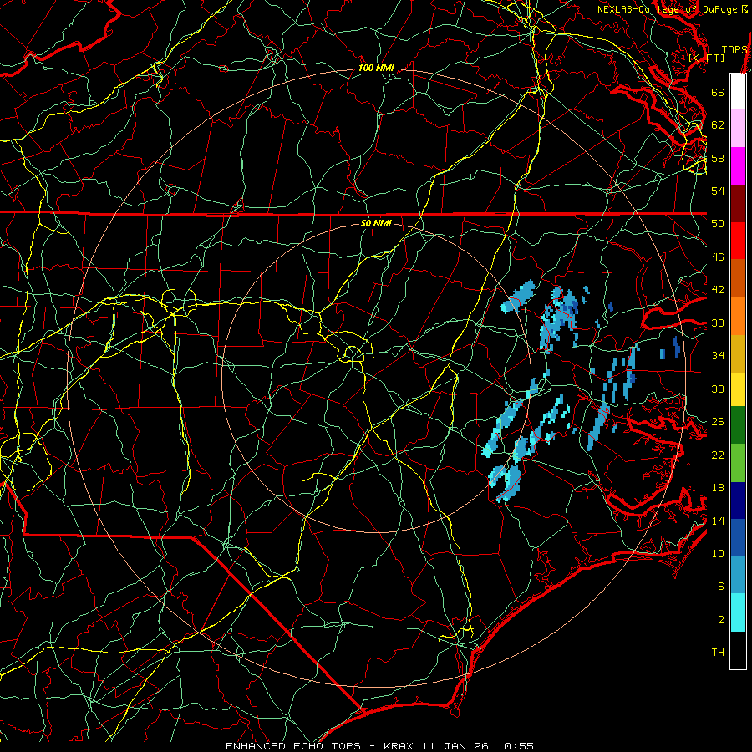Click the legend value 58

click(x=718, y=158)
